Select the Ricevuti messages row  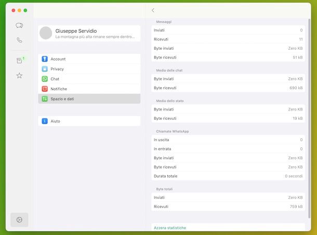coord(228,39)
